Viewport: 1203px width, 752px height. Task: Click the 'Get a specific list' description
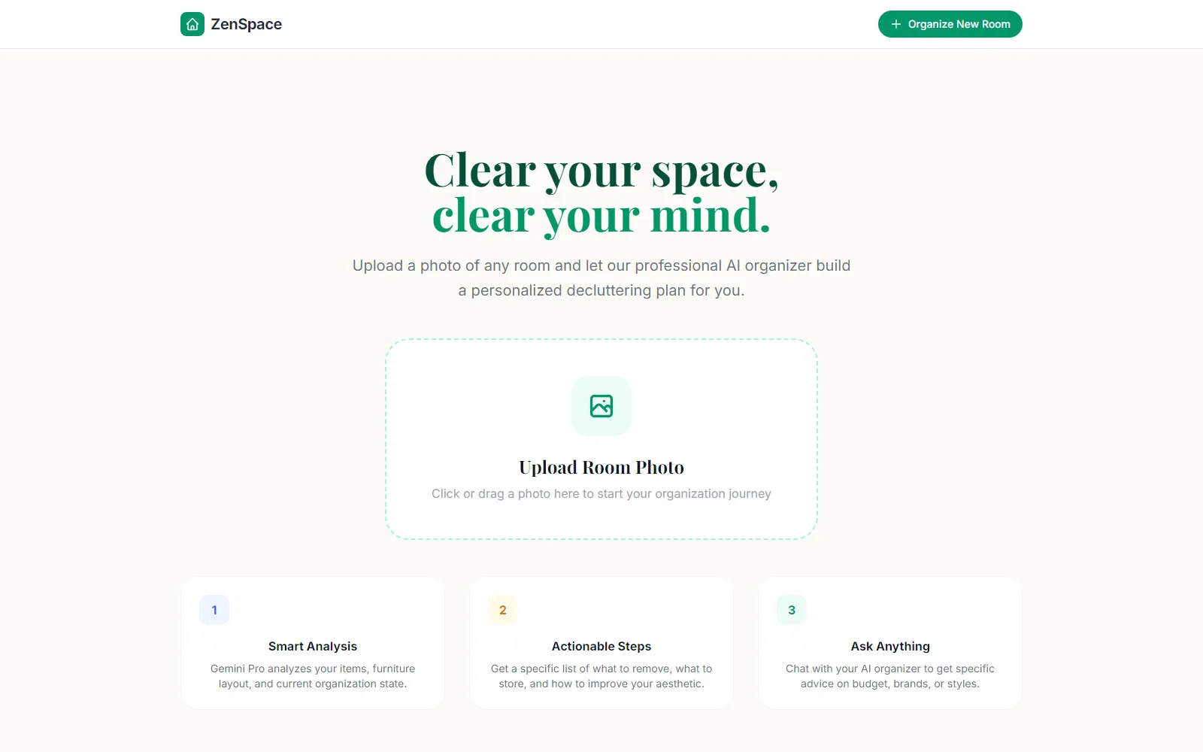pyautogui.click(x=601, y=676)
